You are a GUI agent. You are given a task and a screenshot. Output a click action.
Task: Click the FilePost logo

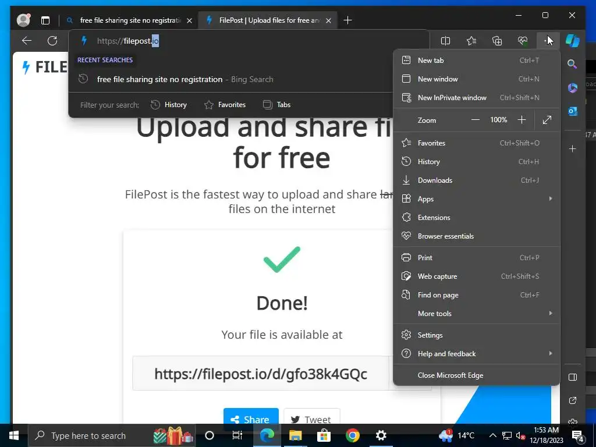tap(44, 68)
